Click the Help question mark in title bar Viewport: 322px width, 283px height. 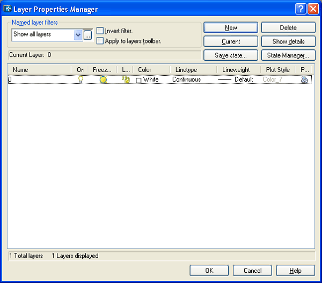tap(301, 9)
